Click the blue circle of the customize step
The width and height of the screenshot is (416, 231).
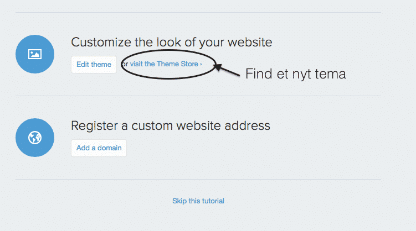coord(35,54)
